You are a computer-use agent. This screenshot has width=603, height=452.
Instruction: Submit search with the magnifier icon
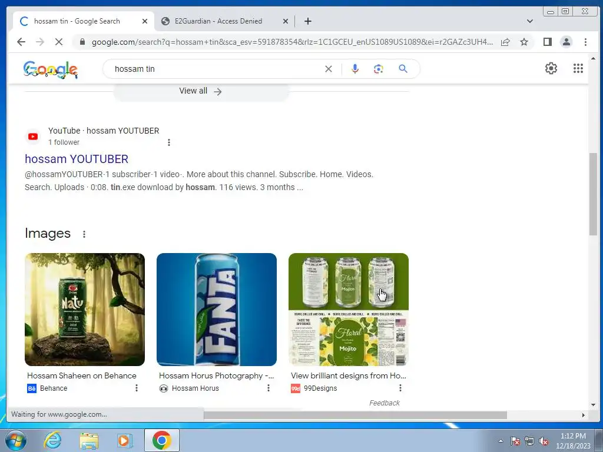coord(403,69)
